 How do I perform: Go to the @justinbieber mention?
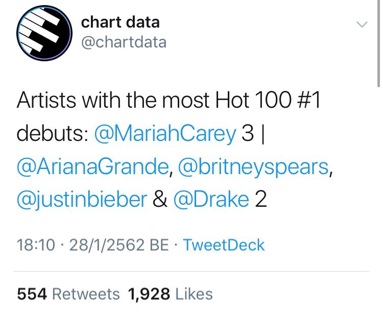pos(82,200)
